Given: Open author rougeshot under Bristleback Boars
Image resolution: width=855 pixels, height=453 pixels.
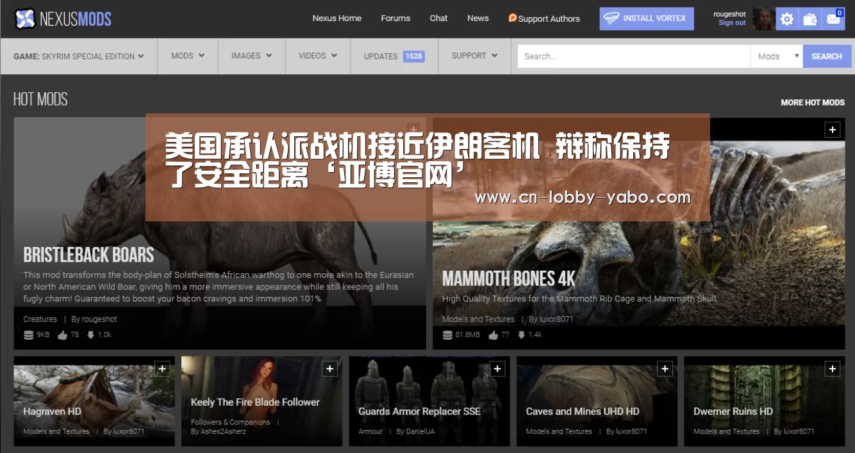Looking at the screenshot, I should click(x=99, y=319).
